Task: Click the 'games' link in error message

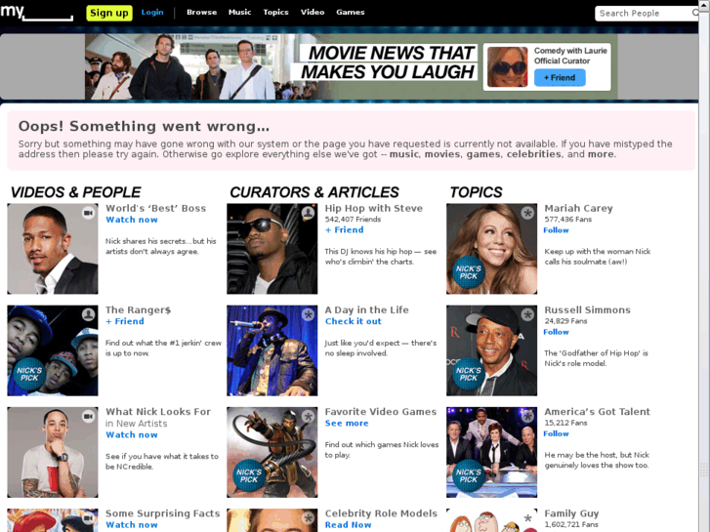Action: [483, 154]
